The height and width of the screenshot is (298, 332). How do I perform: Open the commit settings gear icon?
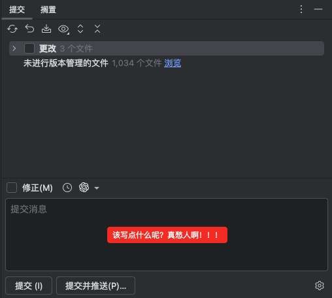pos(320,286)
